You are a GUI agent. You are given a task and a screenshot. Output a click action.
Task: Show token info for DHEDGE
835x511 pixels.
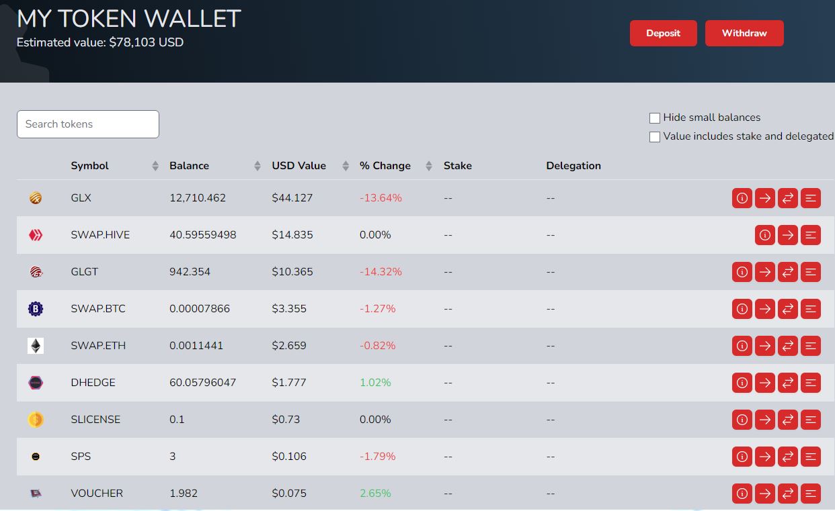pos(742,383)
